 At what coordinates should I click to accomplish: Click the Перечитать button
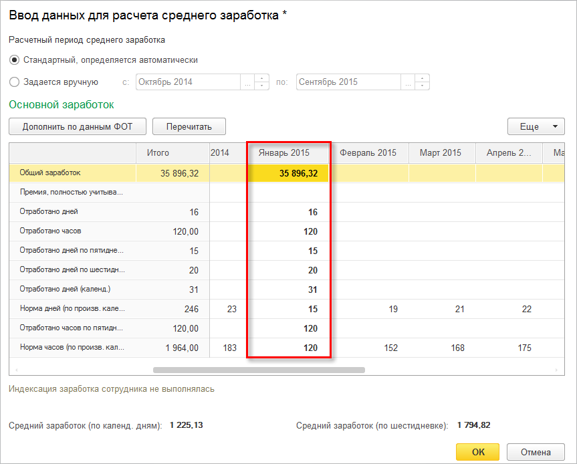(x=189, y=126)
